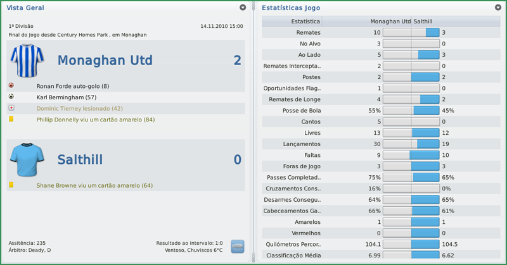Click the Salthill light blue shirt icon
The width and height of the screenshot is (507, 265).
pyautogui.click(x=27, y=159)
